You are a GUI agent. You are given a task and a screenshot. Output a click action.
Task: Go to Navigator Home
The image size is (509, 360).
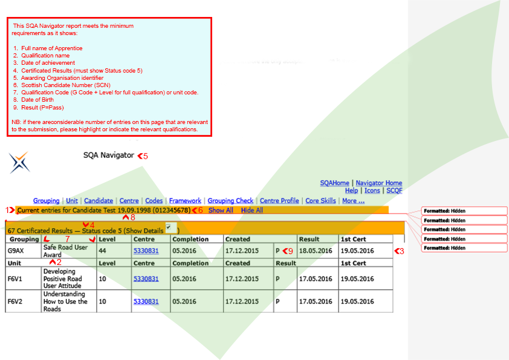click(379, 183)
